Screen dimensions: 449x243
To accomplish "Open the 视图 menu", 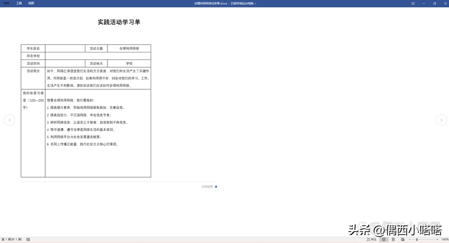I will (31, 3).
